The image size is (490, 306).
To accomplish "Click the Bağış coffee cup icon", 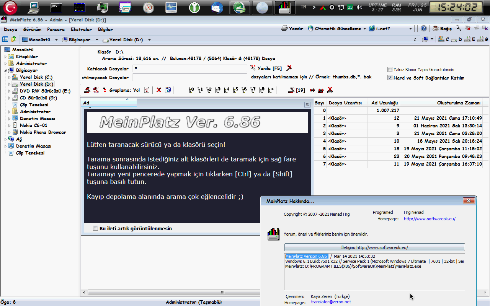I will pos(436,29).
